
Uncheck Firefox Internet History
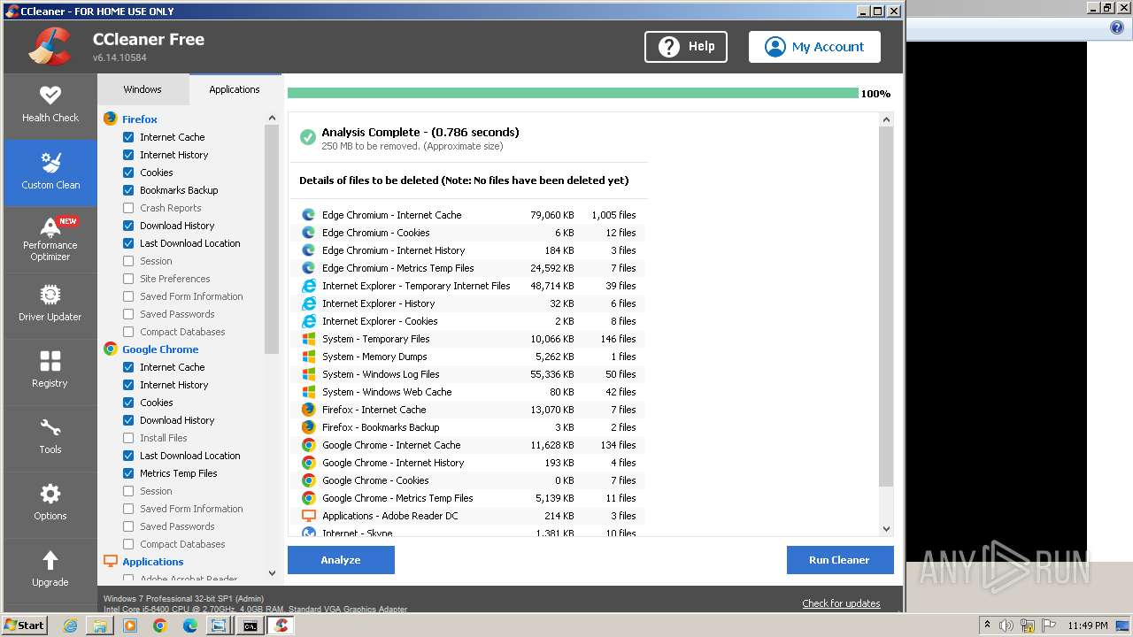pos(128,155)
